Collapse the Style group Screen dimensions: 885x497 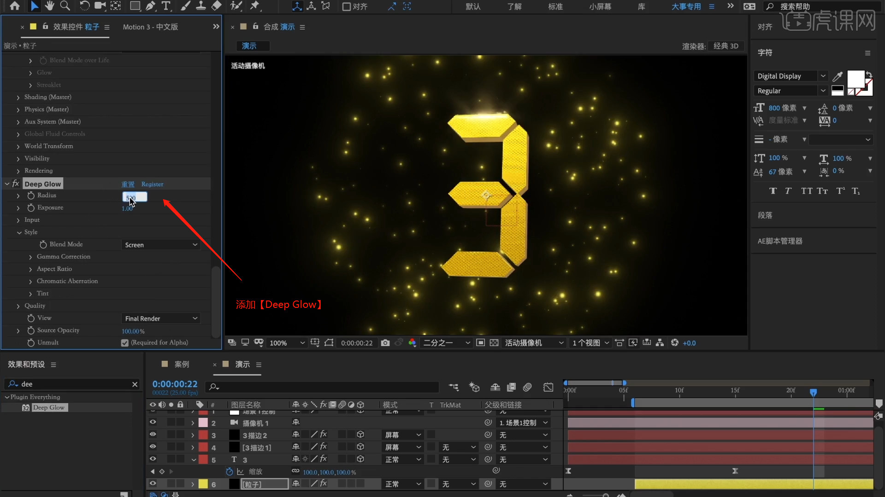[x=19, y=232]
